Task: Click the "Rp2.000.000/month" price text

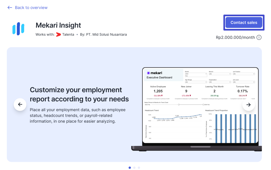Action: point(235,38)
